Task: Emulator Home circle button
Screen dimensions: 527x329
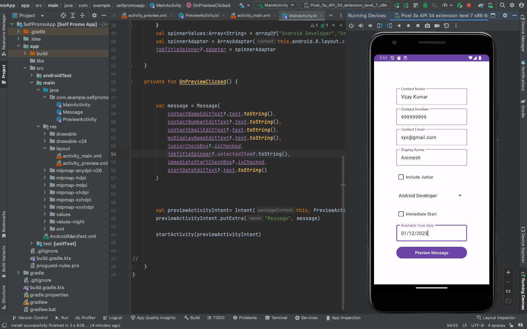Action: [408, 26]
